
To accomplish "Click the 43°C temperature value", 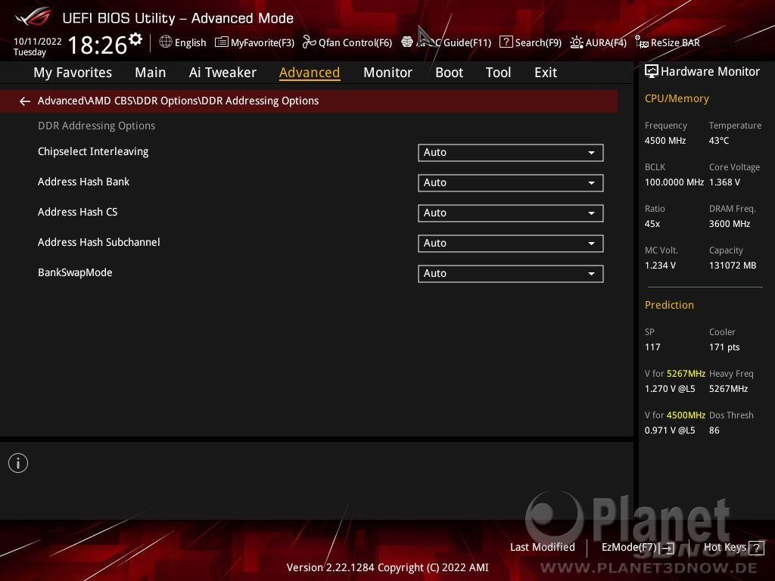I will click(719, 140).
